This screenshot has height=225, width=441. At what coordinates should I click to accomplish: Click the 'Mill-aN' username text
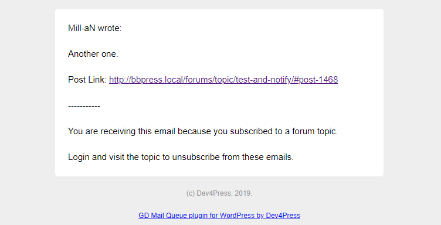coord(82,28)
